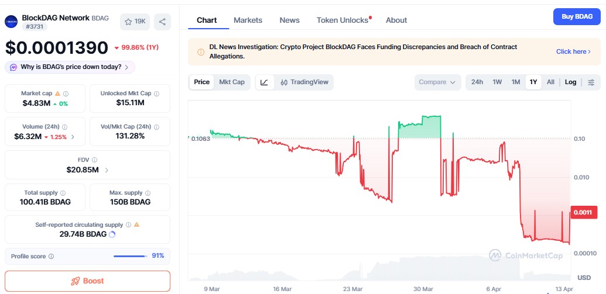Viewport: 606px width, 294px height.
Task: Select the 24h time range
Action: [x=477, y=82]
